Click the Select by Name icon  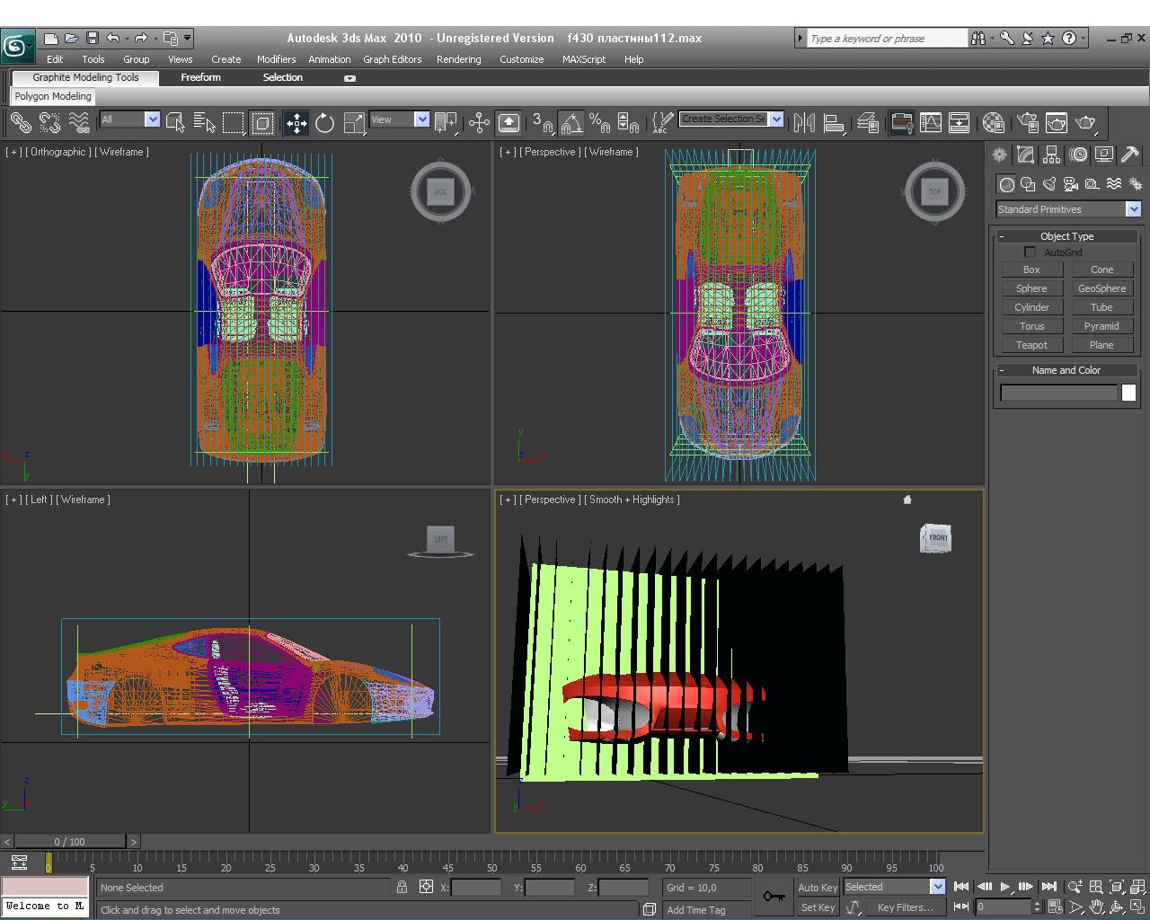[205, 123]
